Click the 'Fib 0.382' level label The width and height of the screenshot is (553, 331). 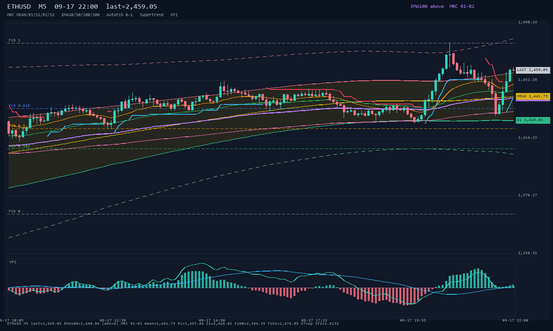coord(19,146)
